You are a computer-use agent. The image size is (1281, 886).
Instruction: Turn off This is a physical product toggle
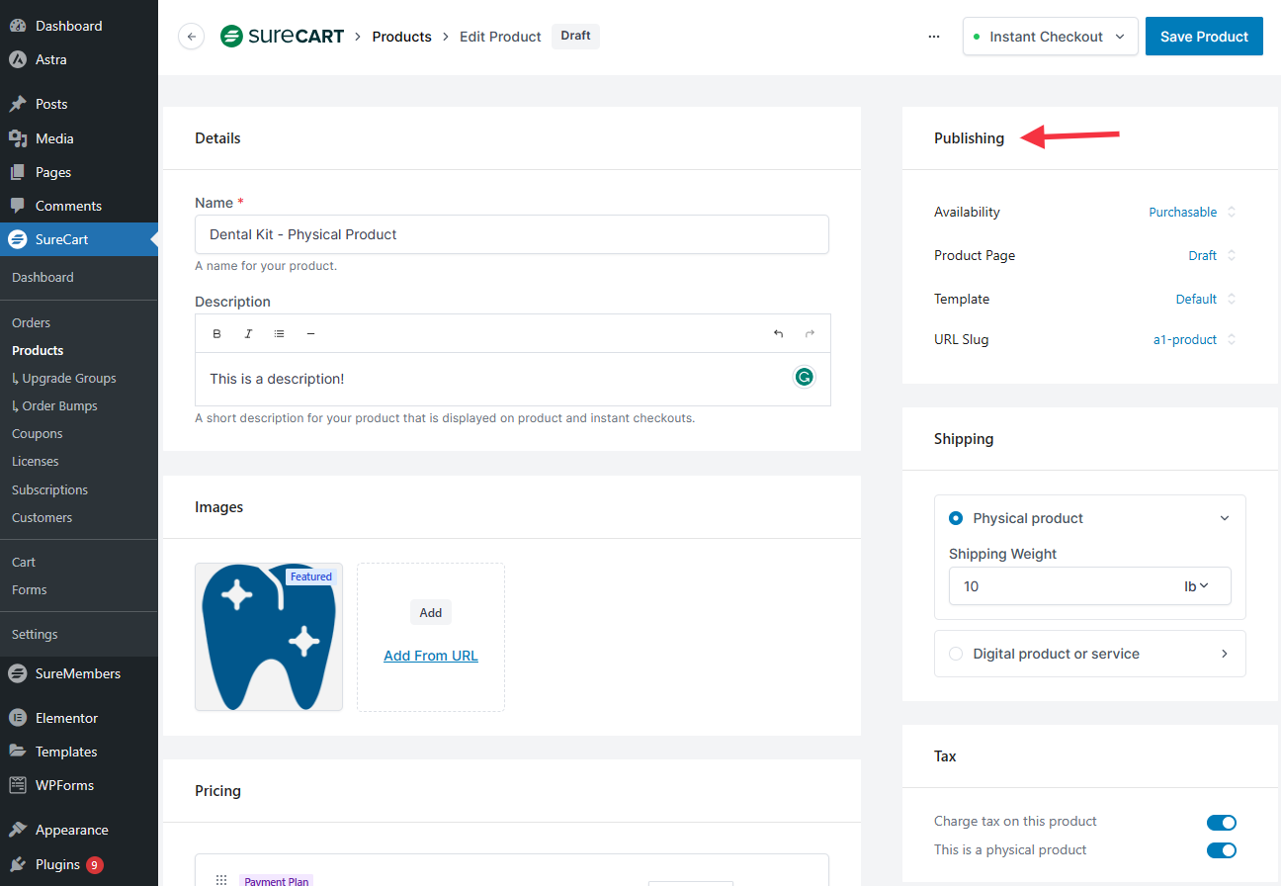(1221, 850)
